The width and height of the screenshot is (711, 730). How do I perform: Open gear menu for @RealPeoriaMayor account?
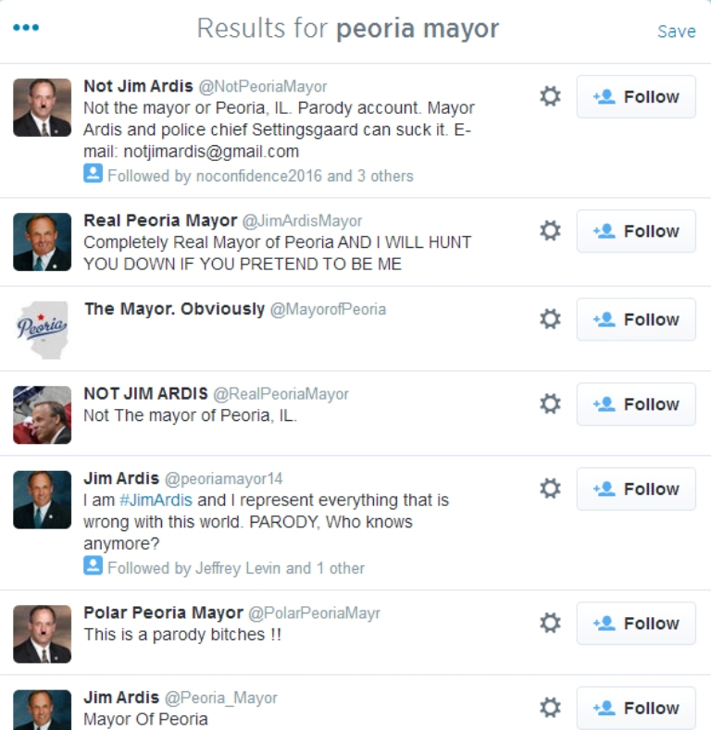click(550, 404)
